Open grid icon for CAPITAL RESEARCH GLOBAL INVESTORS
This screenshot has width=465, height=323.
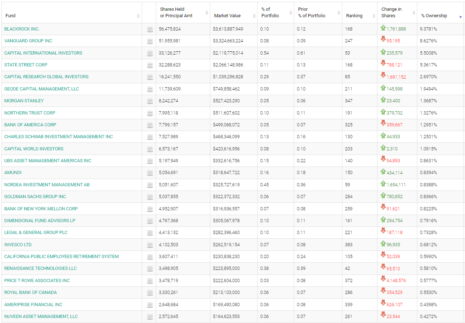point(150,77)
